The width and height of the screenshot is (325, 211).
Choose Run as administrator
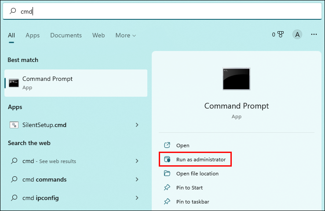pos(201,160)
